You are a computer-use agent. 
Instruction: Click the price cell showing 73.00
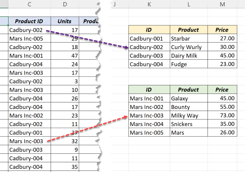(x=222, y=116)
